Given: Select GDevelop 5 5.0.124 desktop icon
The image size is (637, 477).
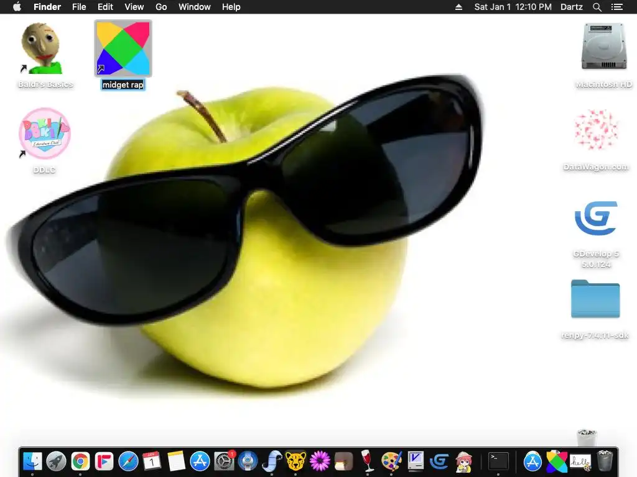Looking at the screenshot, I should click(x=596, y=218).
